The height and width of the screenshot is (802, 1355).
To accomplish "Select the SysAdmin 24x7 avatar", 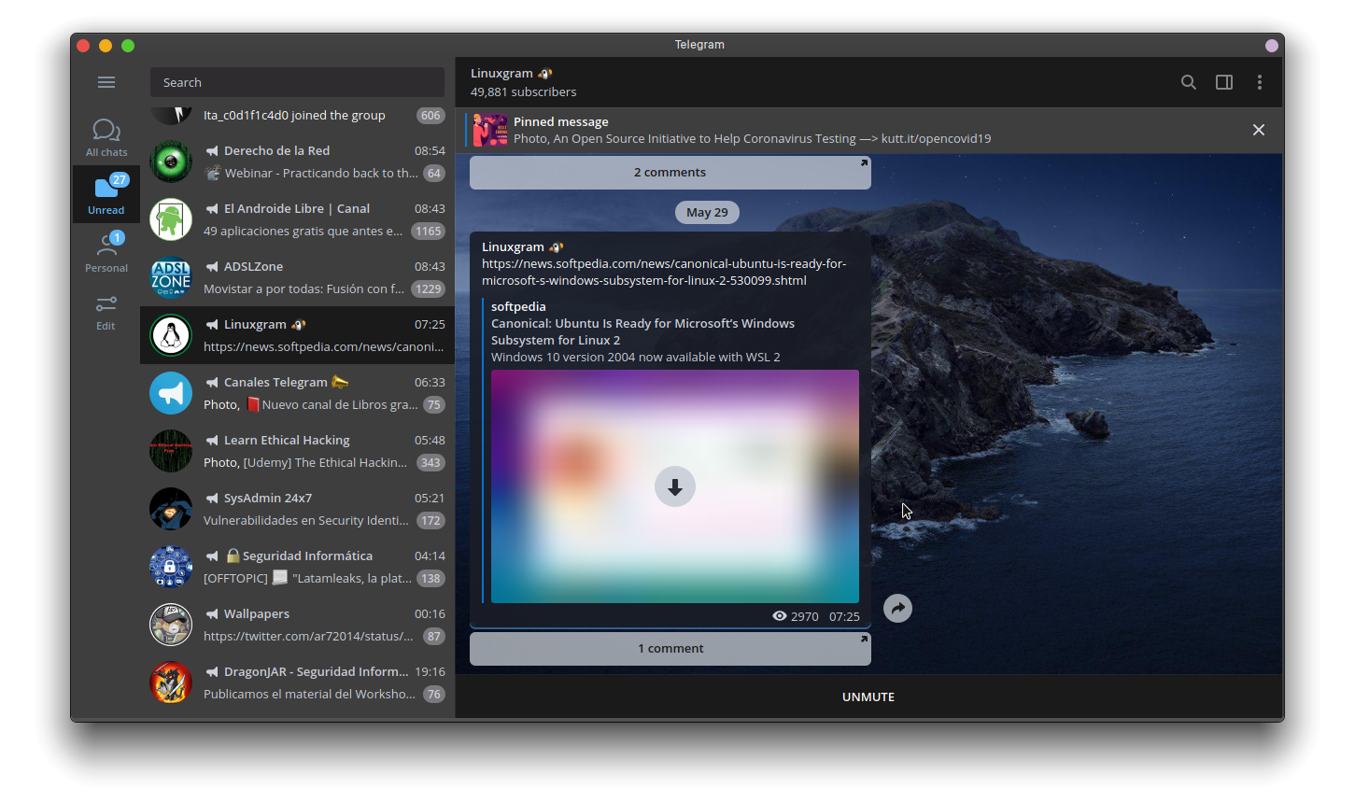I will (x=171, y=509).
